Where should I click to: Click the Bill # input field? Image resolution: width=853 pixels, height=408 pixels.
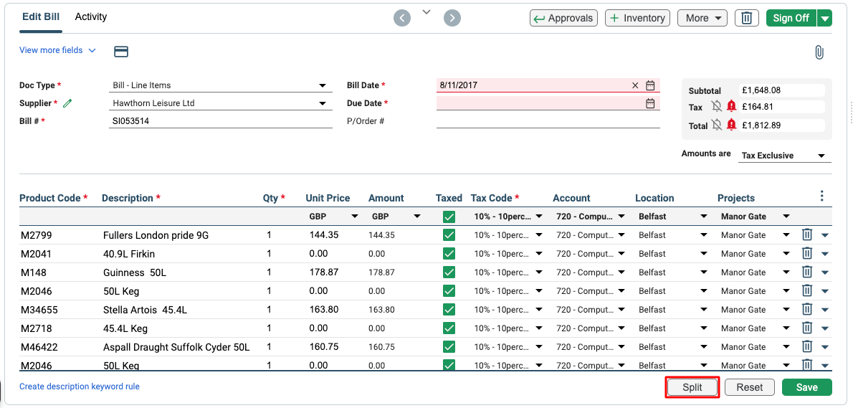220,121
